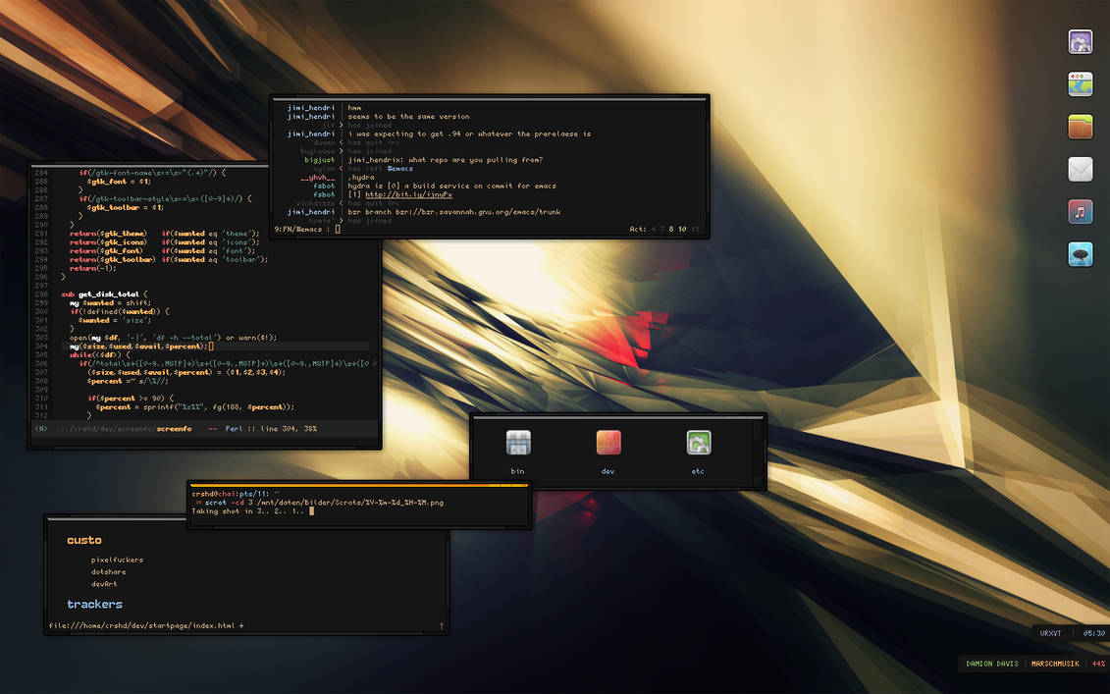This screenshot has width=1110, height=694.
Task: Open the etc folder icon
Action: tap(698, 443)
